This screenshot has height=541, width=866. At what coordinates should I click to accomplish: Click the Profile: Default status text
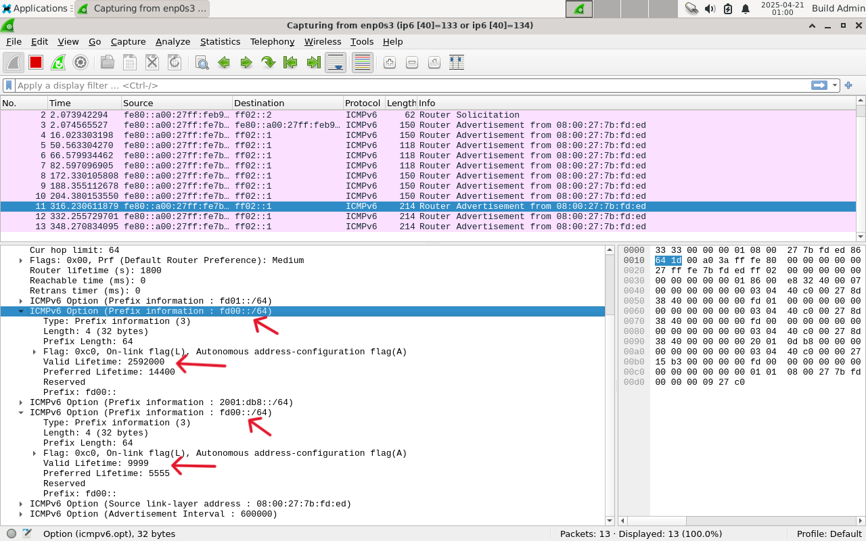(829, 534)
